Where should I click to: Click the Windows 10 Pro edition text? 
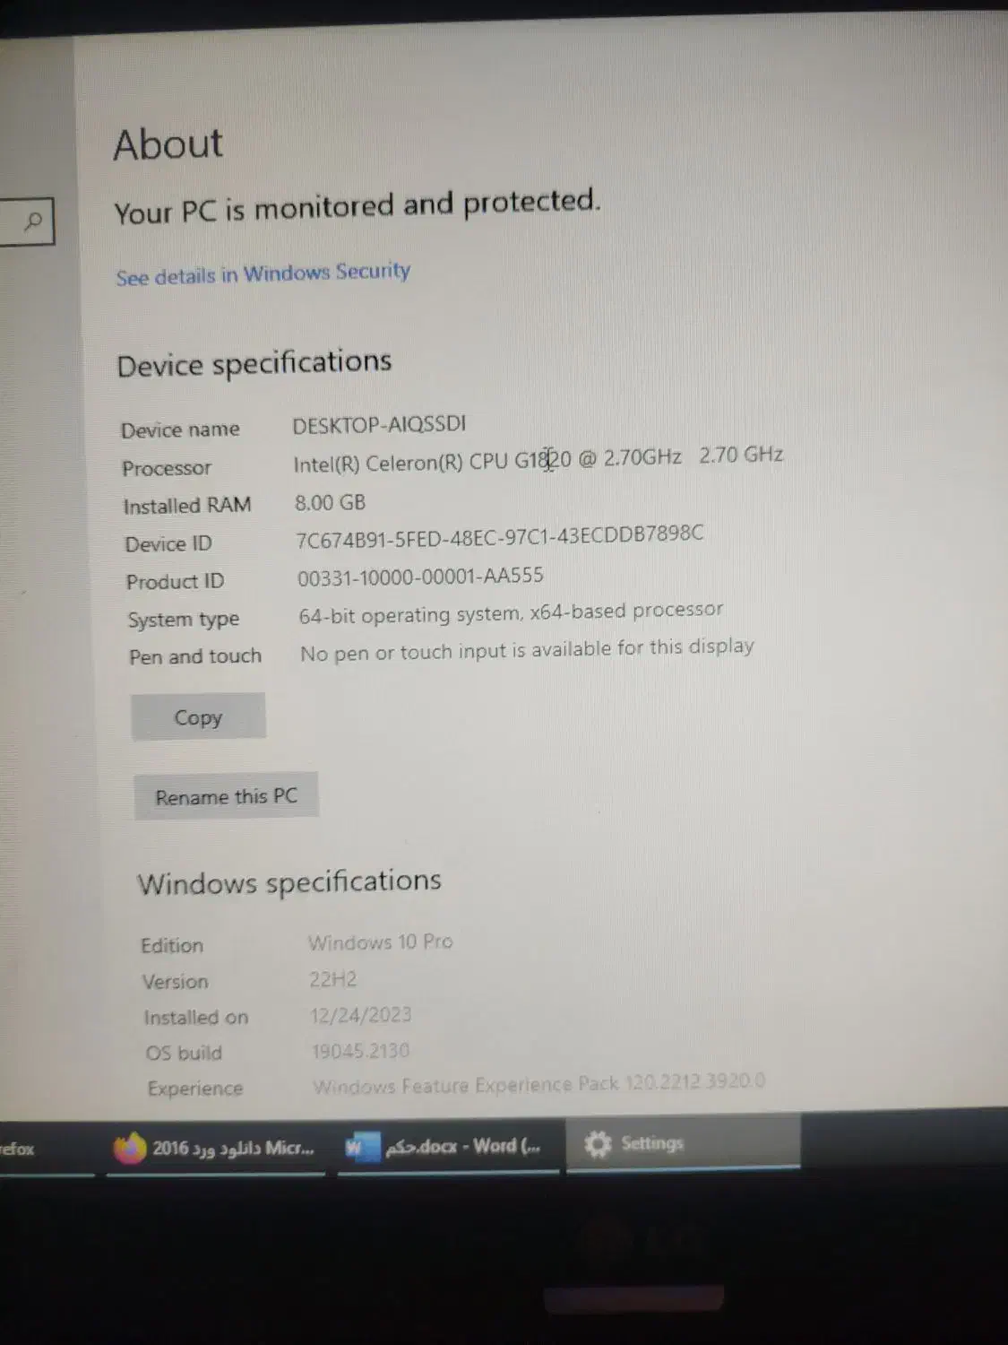[x=381, y=942]
